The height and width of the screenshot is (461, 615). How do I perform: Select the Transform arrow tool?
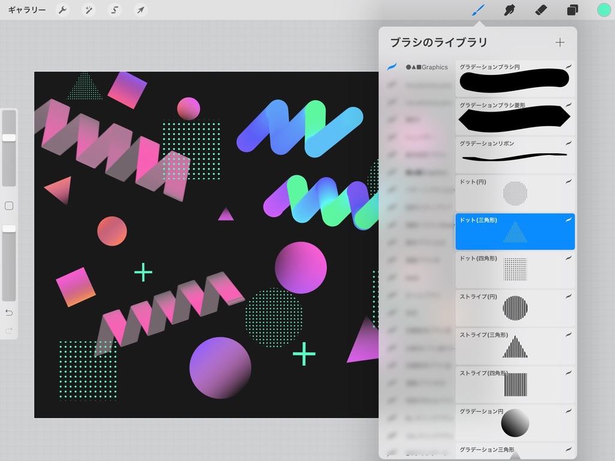pyautogui.click(x=140, y=10)
